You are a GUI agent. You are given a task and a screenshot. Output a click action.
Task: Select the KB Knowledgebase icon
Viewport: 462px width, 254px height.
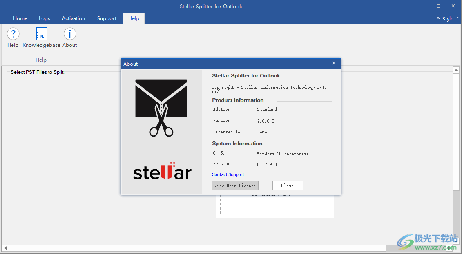41,34
